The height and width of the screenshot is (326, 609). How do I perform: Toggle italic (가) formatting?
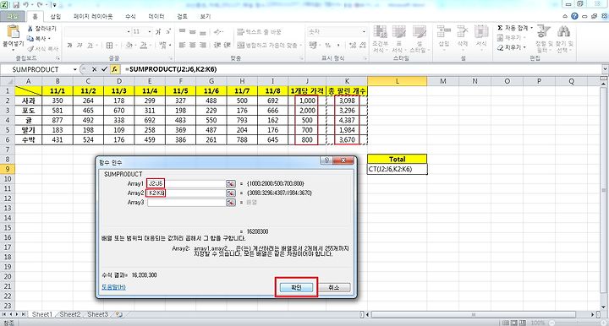[80, 46]
